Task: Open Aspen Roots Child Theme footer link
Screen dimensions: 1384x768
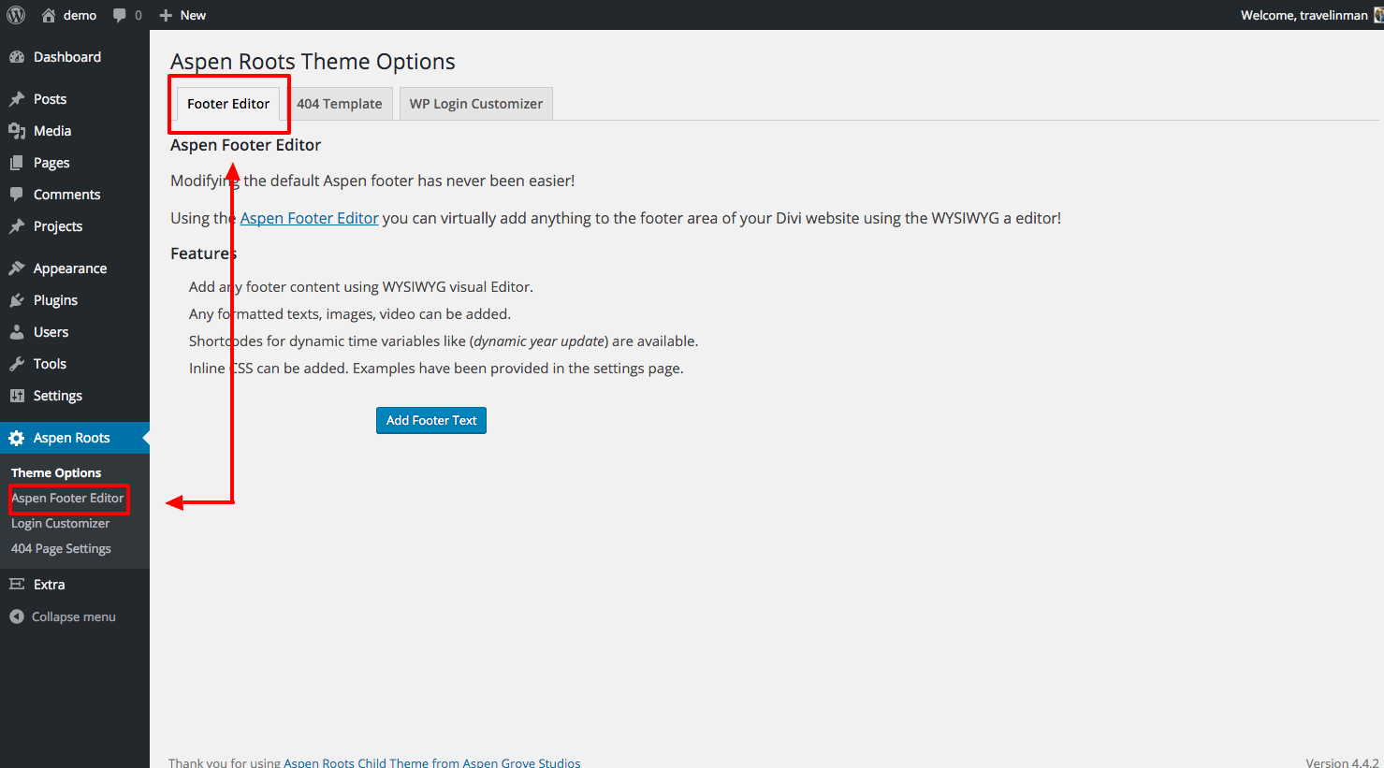Action: (x=432, y=762)
